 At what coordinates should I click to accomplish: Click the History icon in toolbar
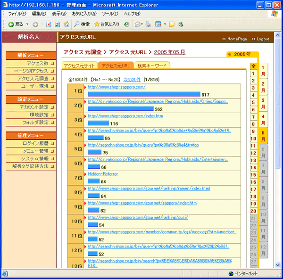(x=126, y=24)
